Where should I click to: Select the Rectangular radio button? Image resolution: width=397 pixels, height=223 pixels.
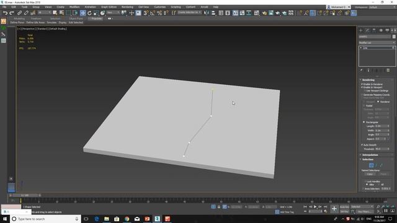click(364, 122)
